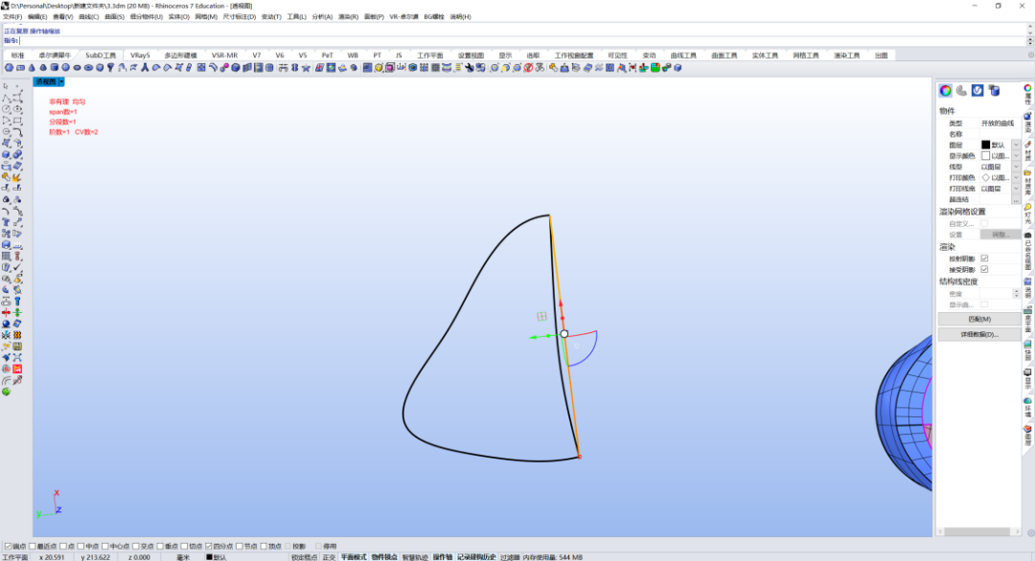Toggle the 四分点 osnap checkbox
The height and width of the screenshot is (561, 1035).
(209, 547)
